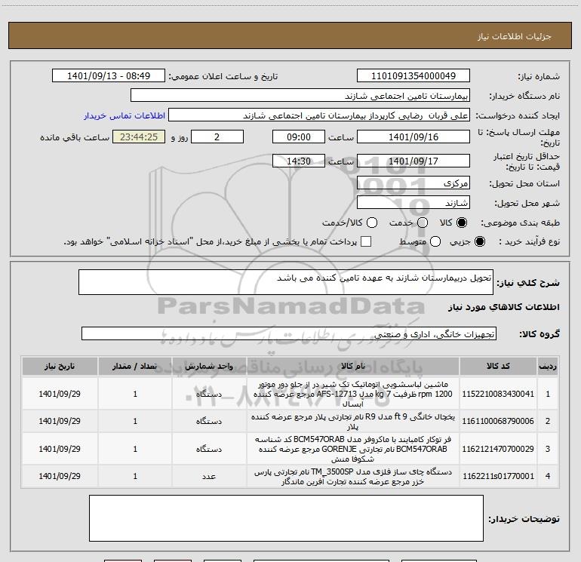Open the اطلاعات تماس خریدار link
The width and height of the screenshot is (581, 562).
point(124,115)
